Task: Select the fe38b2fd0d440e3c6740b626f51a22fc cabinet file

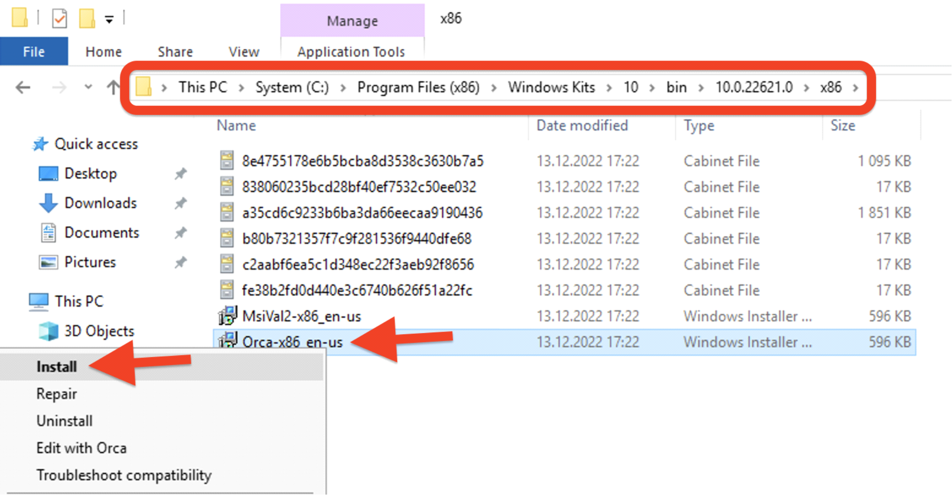Action: tap(356, 291)
